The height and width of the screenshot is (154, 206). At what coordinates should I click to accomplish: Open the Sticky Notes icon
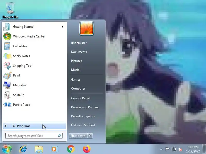[x=7, y=56]
